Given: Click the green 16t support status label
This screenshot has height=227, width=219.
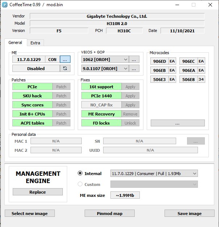Looking at the screenshot, I should (101, 86).
